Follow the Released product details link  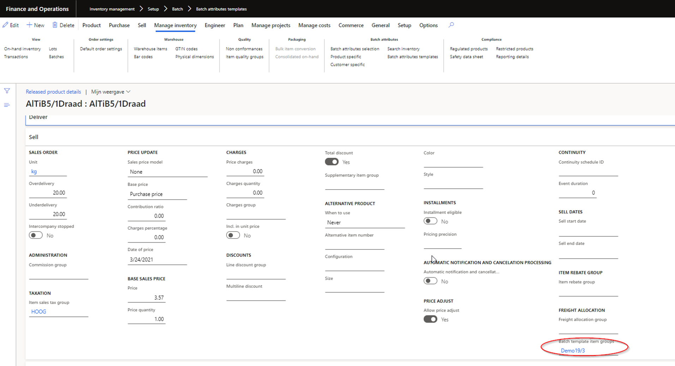point(53,92)
